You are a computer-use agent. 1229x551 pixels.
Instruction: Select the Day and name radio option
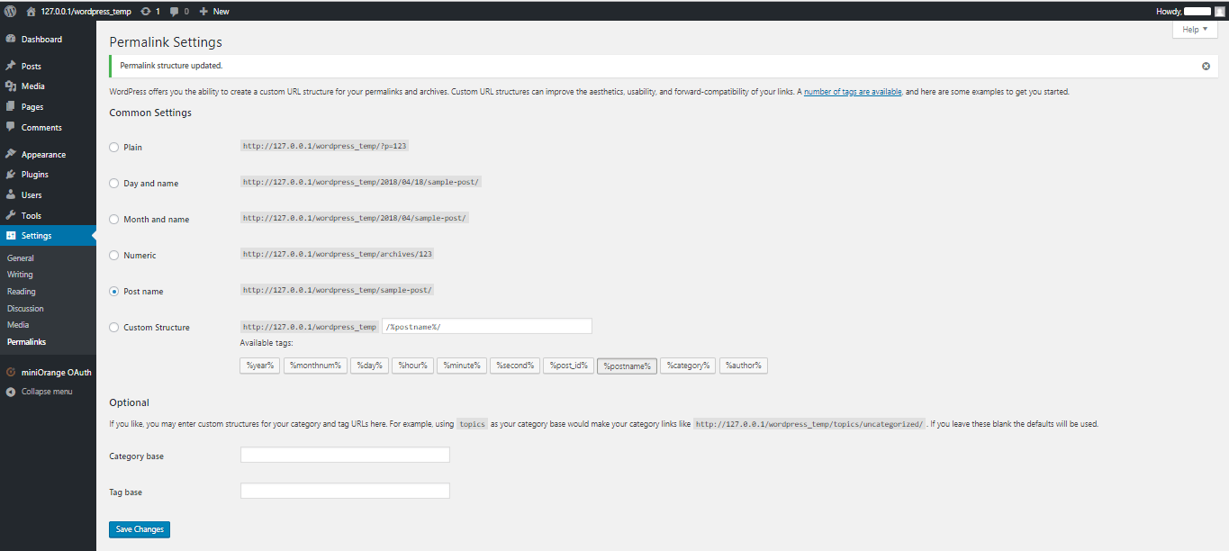click(113, 184)
